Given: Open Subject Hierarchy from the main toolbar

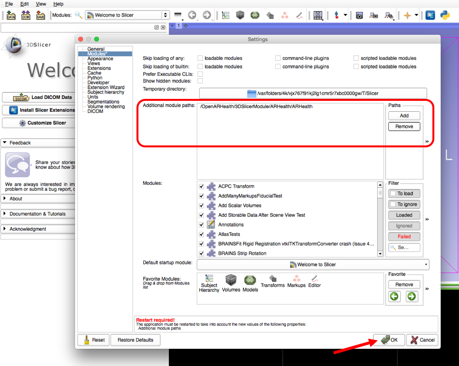Looking at the screenshot, I should 226,15.
